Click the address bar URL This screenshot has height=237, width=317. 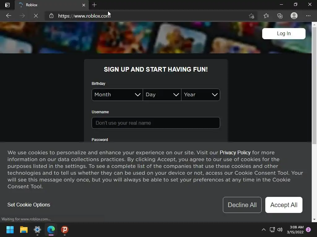[84, 16]
